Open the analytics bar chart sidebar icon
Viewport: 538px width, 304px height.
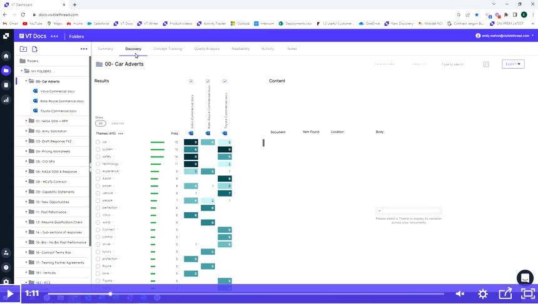tap(6, 99)
